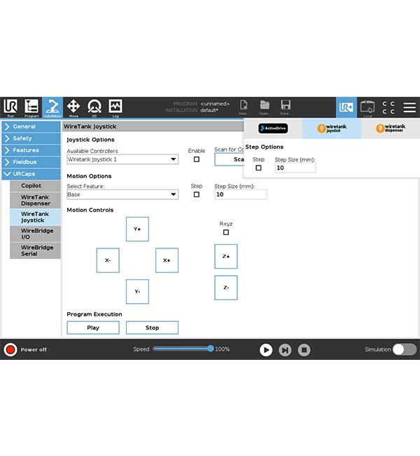Select the ActiveDrive toolbar tab
Viewport: 420px width, 456px height.
273,128
